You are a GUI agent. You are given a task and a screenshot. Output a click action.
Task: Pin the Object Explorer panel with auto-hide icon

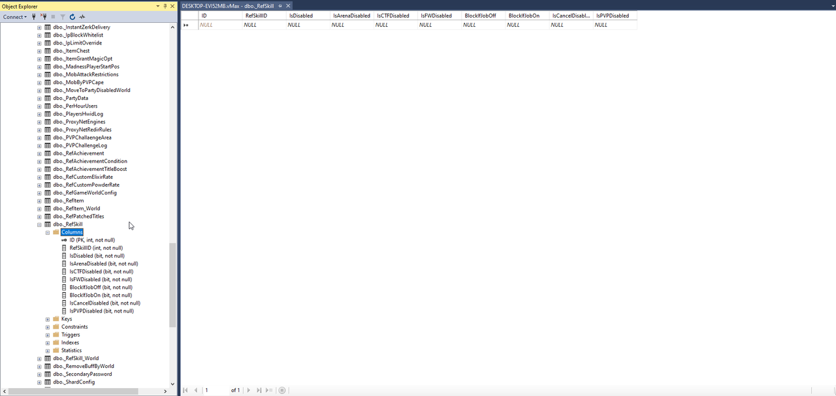pos(165,7)
